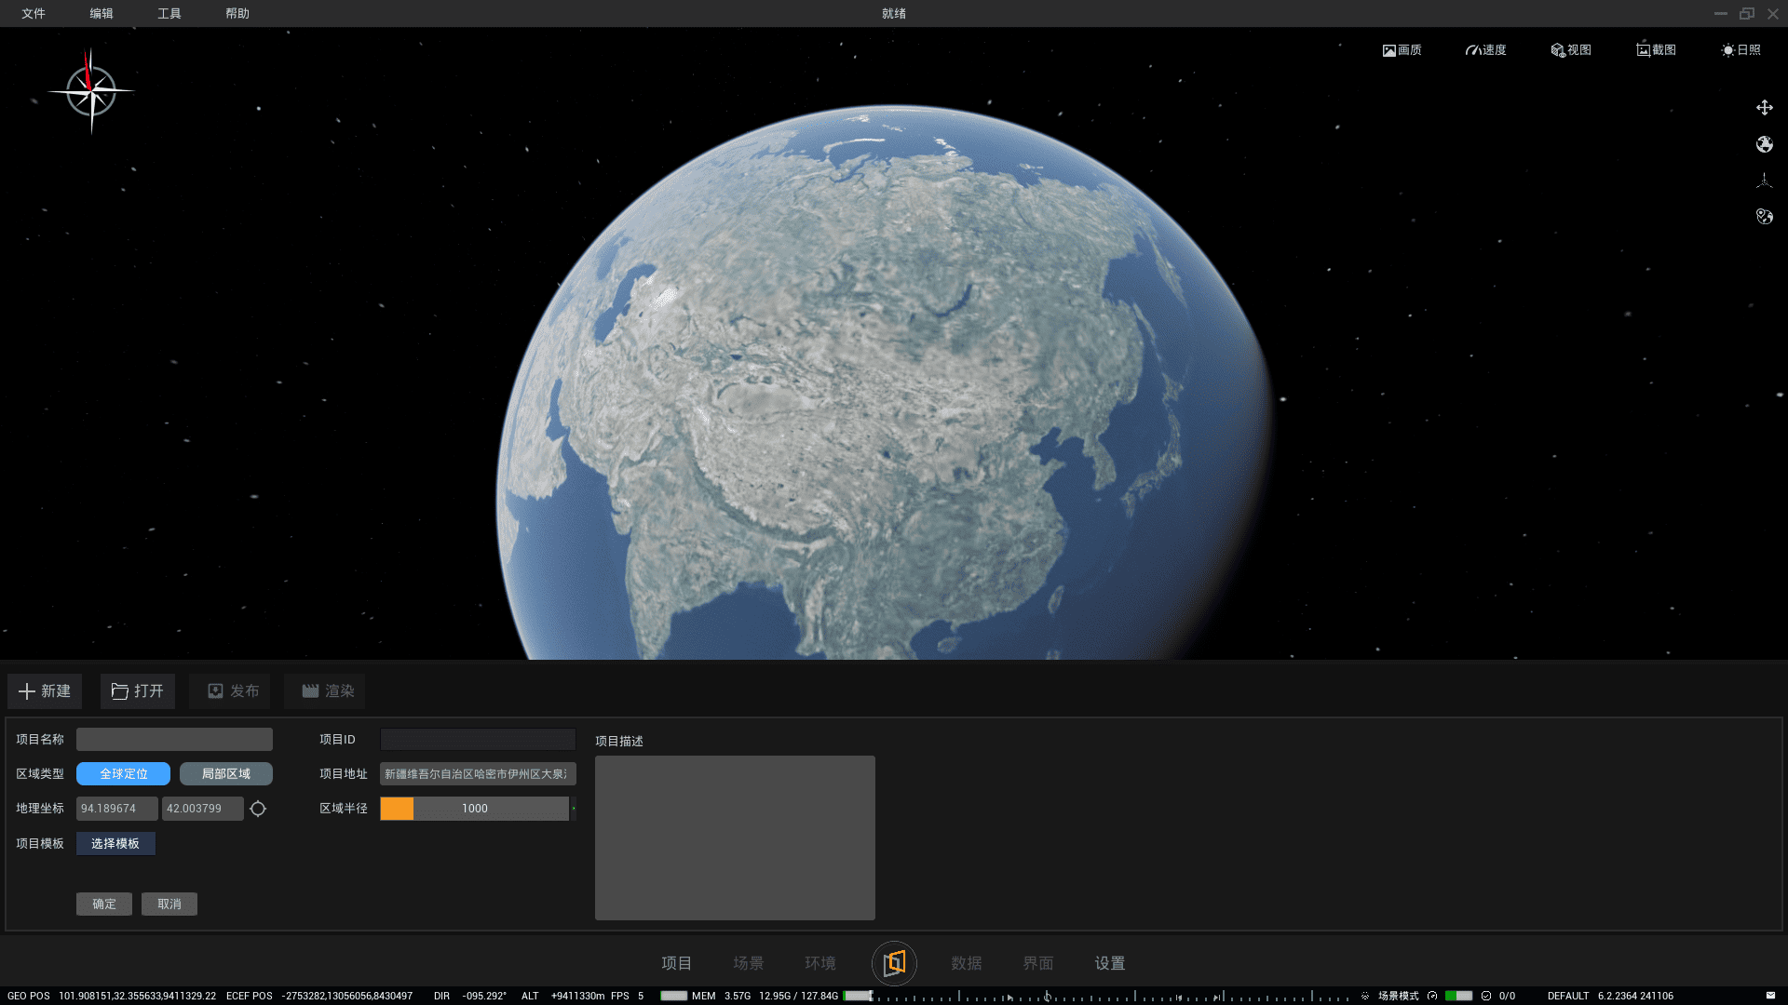
Task: Switch to the 设置 tab
Action: click(1109, 963)
